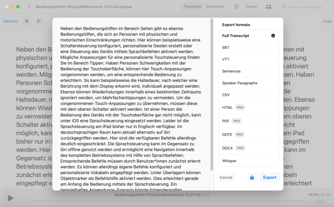Toggle the paragraph alignment view icon
334x207 pixels.
(x=39, y=21)
